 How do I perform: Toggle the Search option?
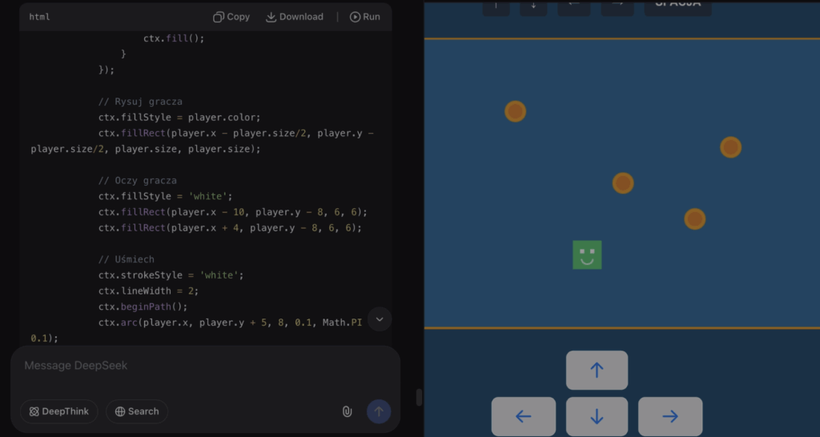137,411
